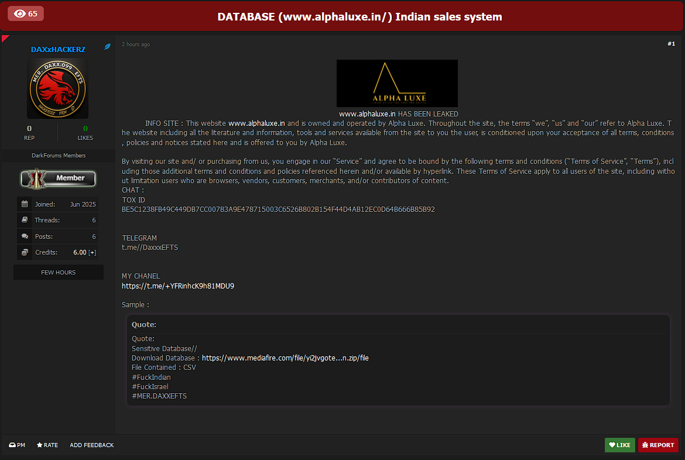The height and width of the screenshot is (460, 685).
Task: Click the LIKES count of 0
Action: [85, 128]
